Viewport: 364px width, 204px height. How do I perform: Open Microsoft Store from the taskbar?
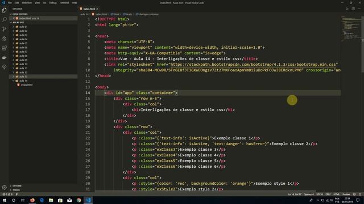click(60, 200)
